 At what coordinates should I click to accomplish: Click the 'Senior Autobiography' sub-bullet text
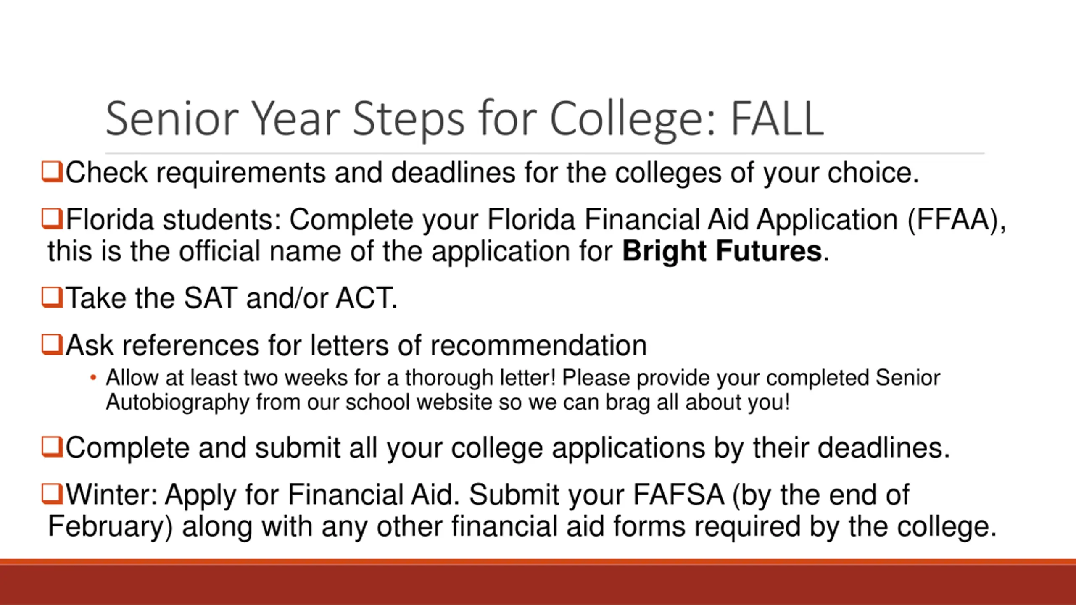523,390
